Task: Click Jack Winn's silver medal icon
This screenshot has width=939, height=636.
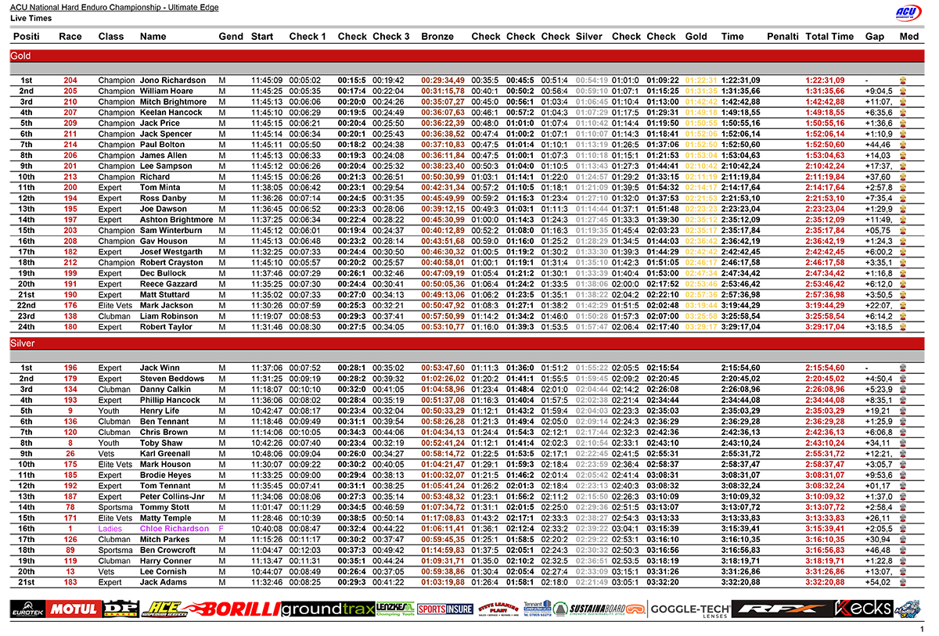Action: [x=904, y=368]
